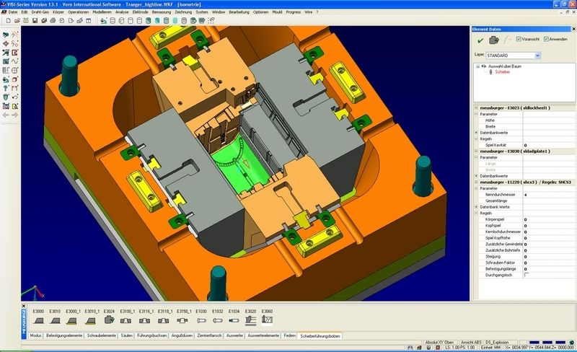Click the green checkmark confirm icon
Image resolution: width=577 pixels, height=352 pixels.
pos(480,40)
